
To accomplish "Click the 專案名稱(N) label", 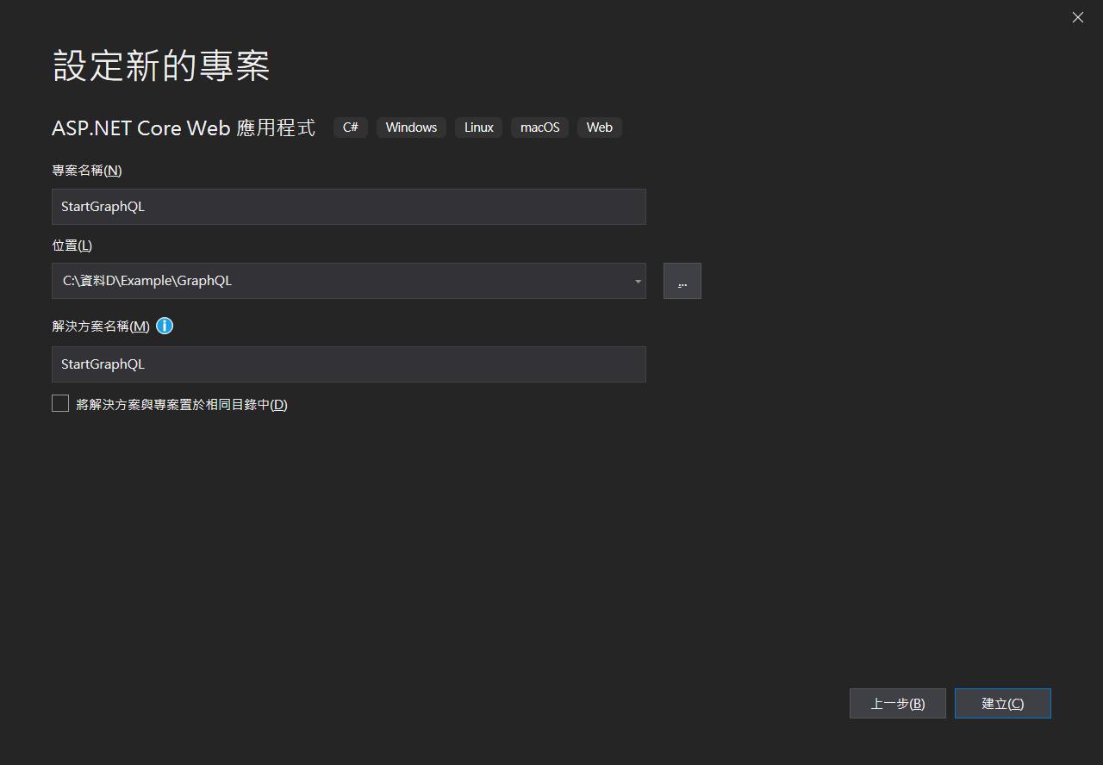I will pos(87,171).
